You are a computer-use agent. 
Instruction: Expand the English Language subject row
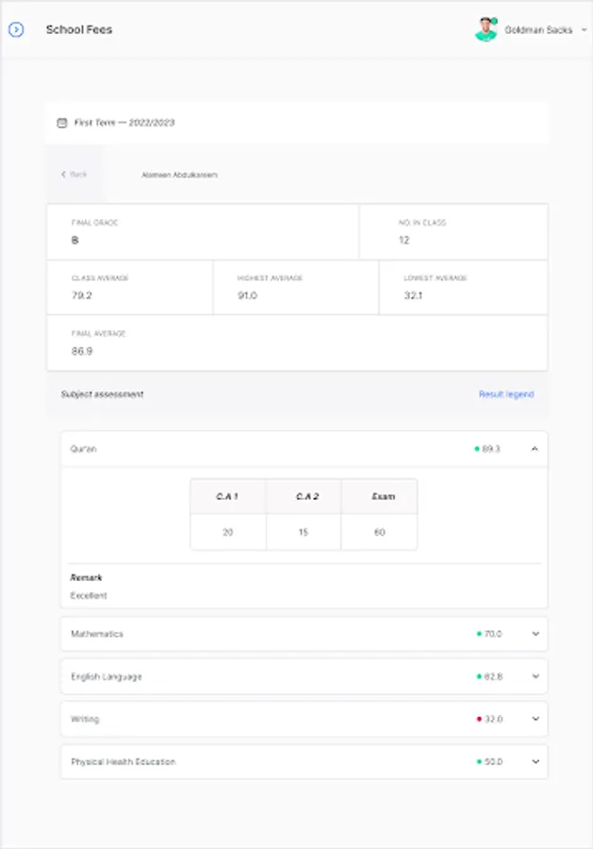tap(535, 676)
